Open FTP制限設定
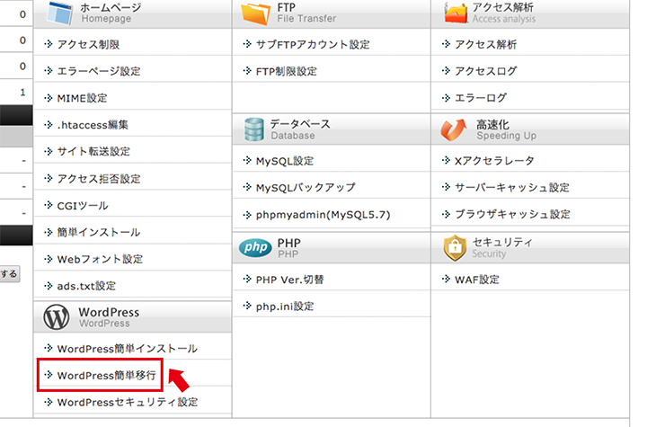The width and height of the screenshot is (647, 427). click(287, 71)
